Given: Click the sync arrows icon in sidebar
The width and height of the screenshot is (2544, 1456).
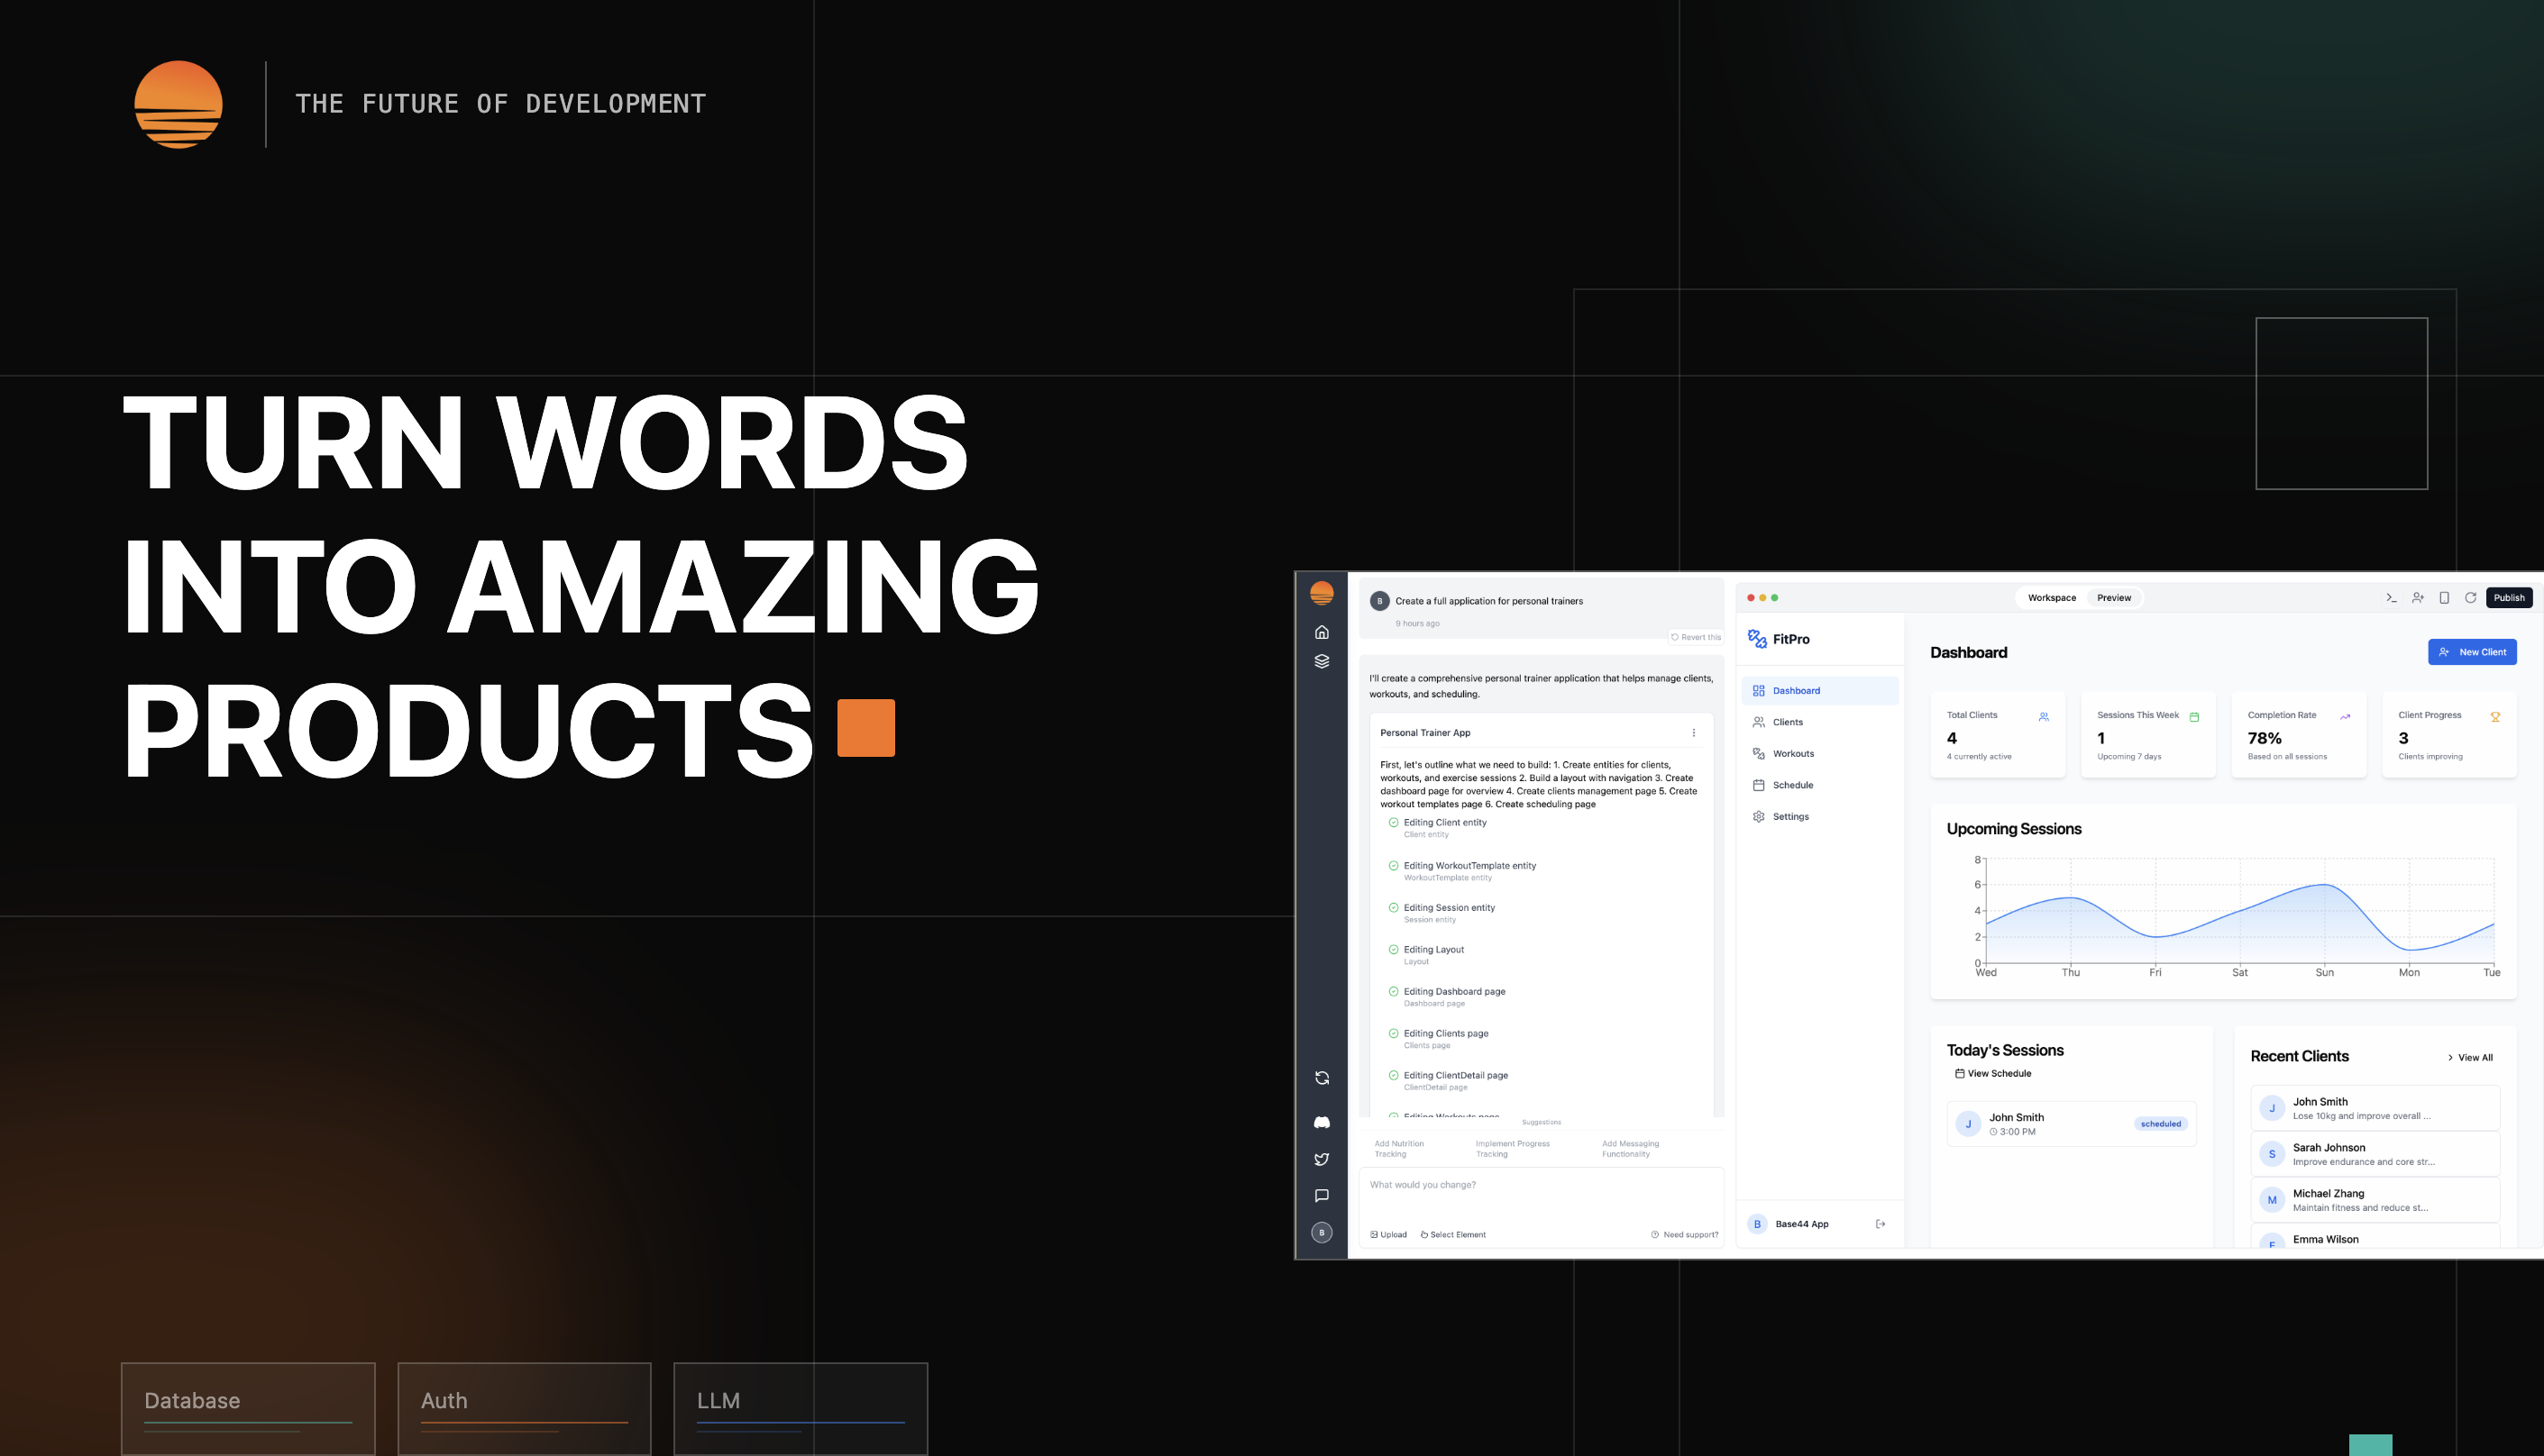Looking at the screenshot, I should coord(1322,1078).
